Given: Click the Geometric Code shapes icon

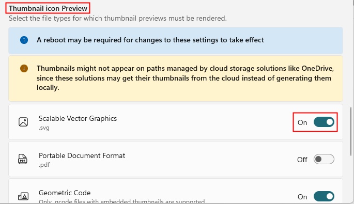Looking at the screenshot, I should (x=23, y=196).
